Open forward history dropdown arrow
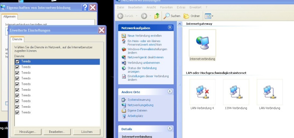This screenshot has height=138, width=294. pyautogui.click(x=150, y=16)
